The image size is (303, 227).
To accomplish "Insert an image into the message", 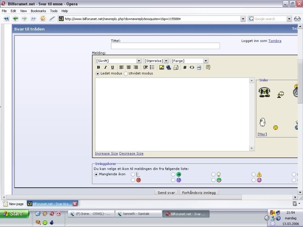I will click(161, 67).
